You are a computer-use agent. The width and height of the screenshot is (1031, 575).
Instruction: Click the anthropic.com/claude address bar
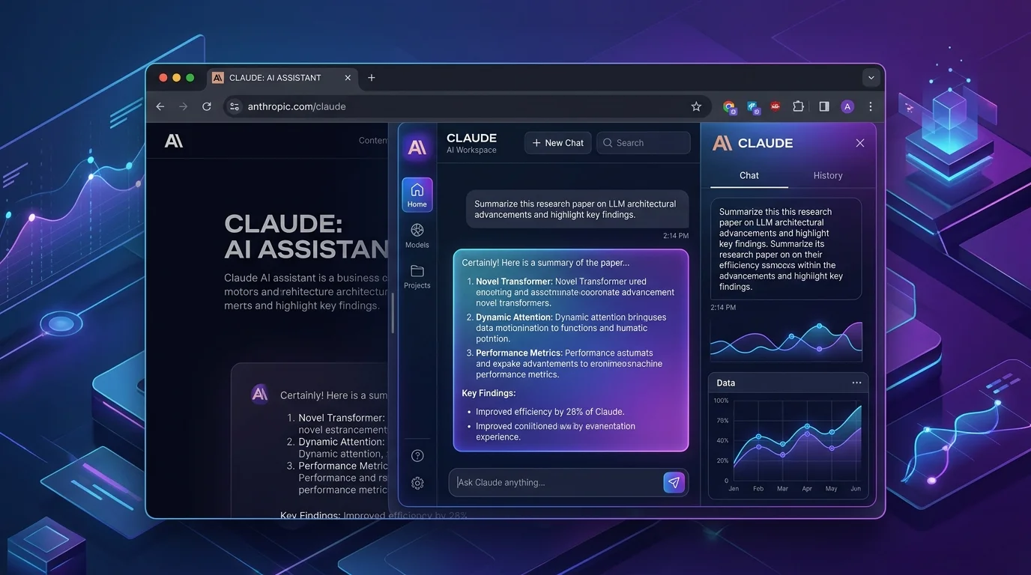click(x=468, y=106)
